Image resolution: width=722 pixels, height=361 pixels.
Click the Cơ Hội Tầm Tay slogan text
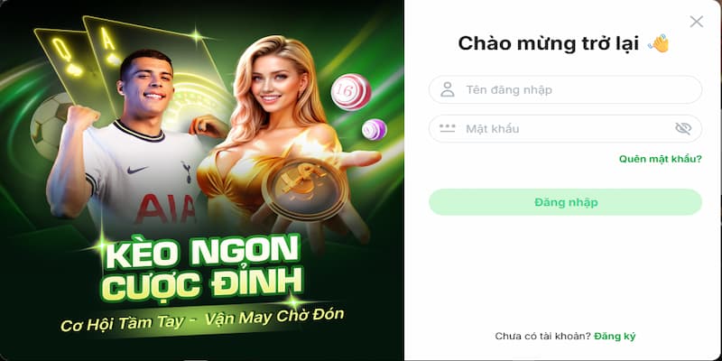pos(125,323)
